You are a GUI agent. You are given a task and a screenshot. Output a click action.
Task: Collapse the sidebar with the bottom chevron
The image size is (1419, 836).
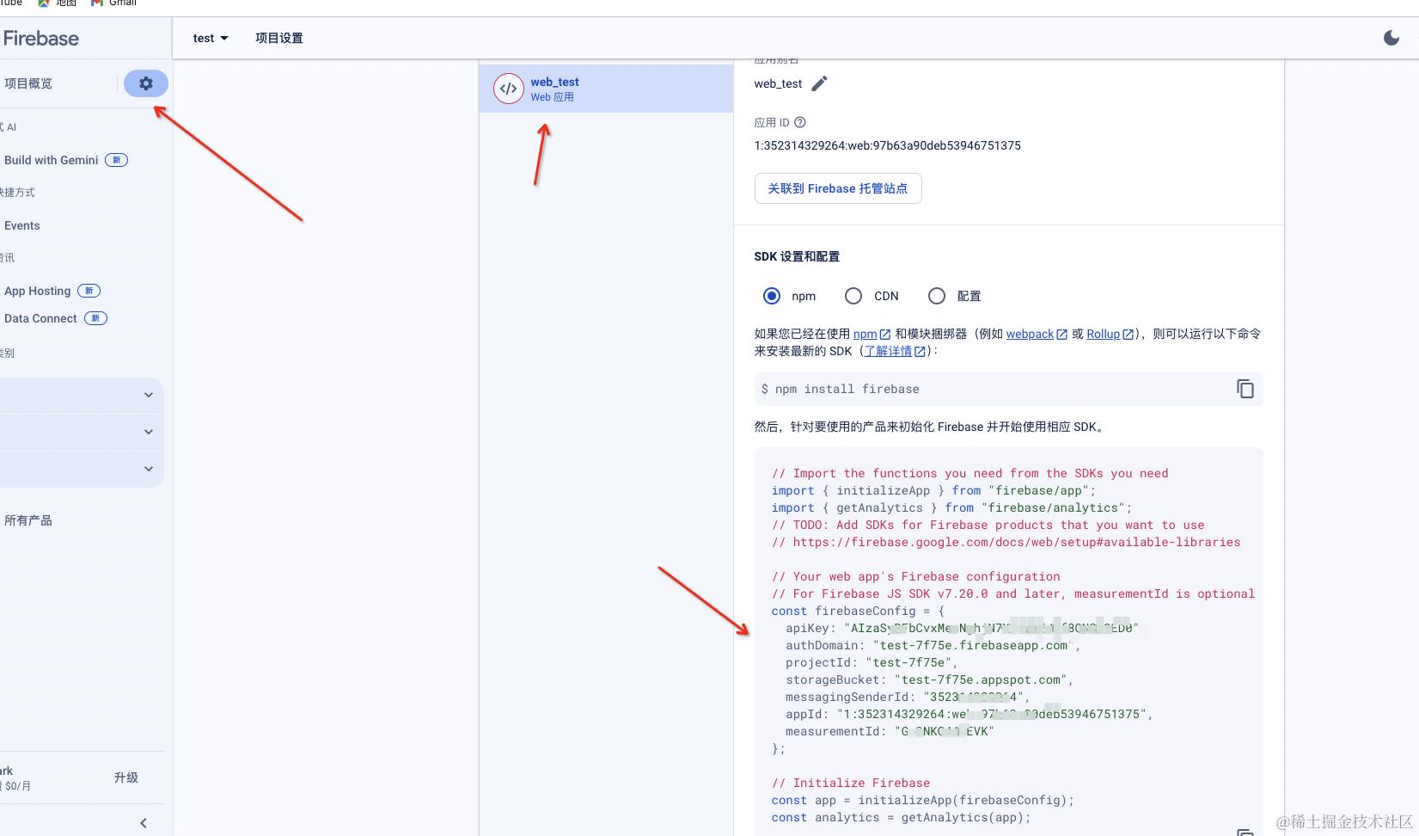pyautogui.click(x=144, y=823)
